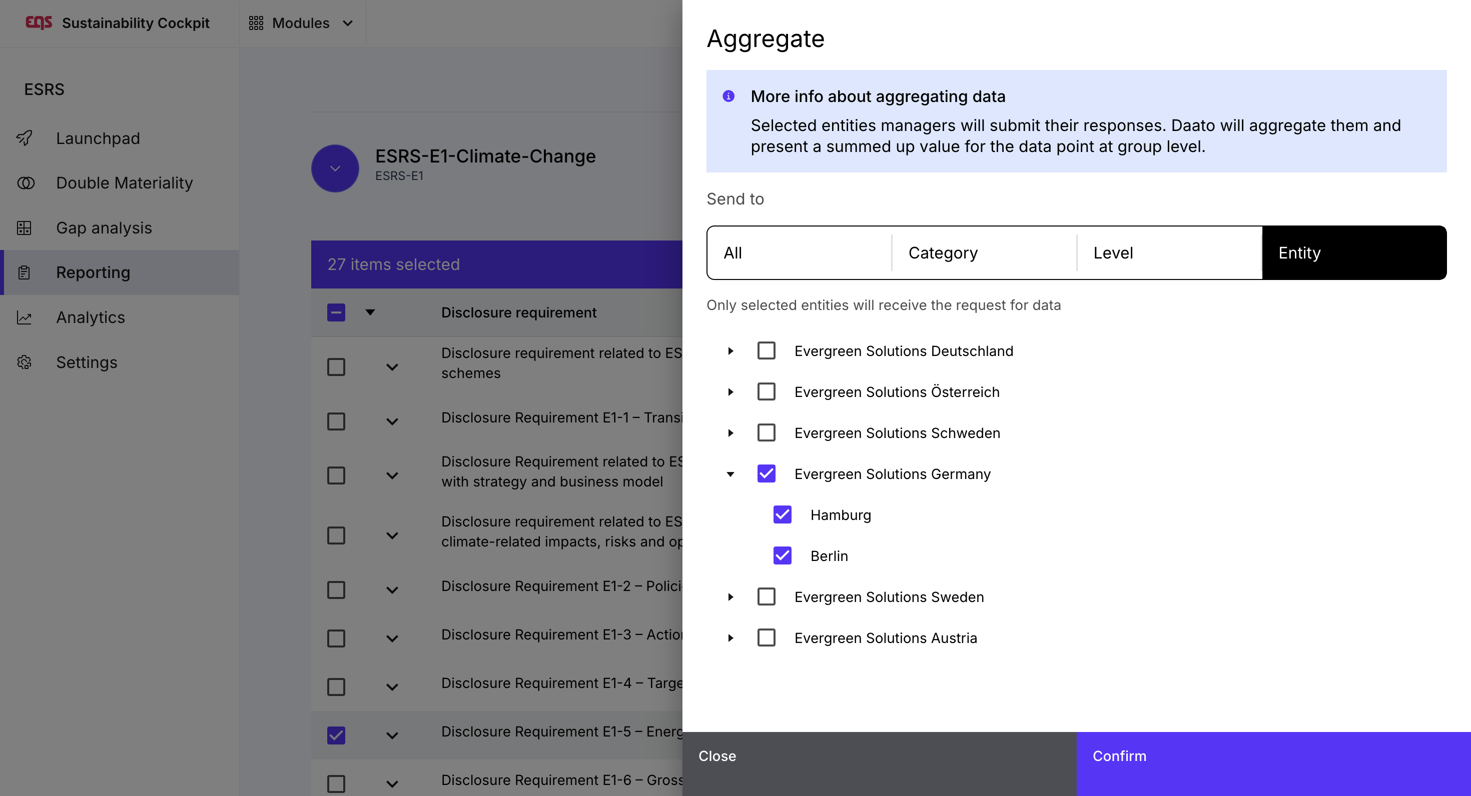Open Double Materiality circles icon
Screen dimensions: 1471x796
point(25,183)
